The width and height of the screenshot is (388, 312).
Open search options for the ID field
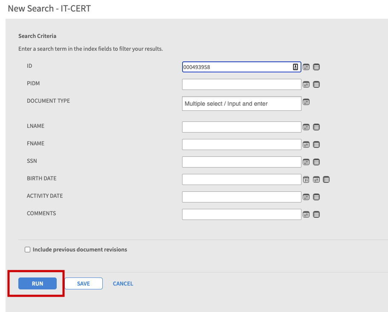coord(306,67)
